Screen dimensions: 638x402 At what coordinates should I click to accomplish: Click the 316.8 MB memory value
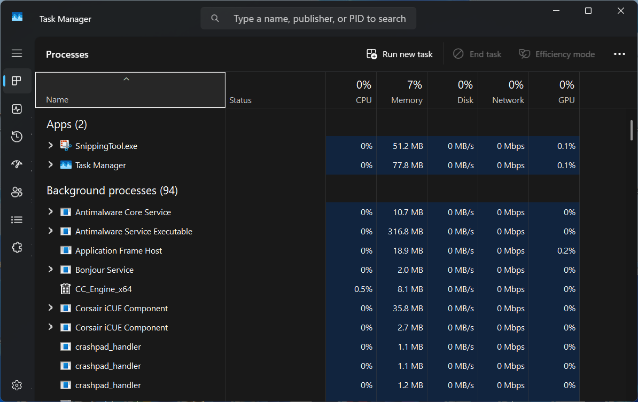[x=405, y=231]
